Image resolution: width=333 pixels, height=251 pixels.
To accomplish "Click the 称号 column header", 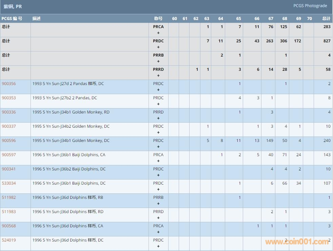I will pos(158,19).
